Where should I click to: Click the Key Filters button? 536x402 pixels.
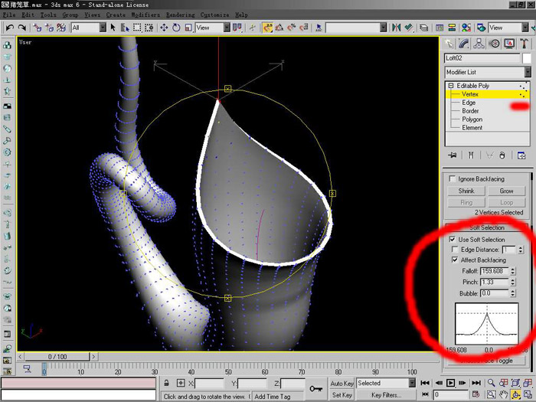pyautogui.click(x=386, y=395)
